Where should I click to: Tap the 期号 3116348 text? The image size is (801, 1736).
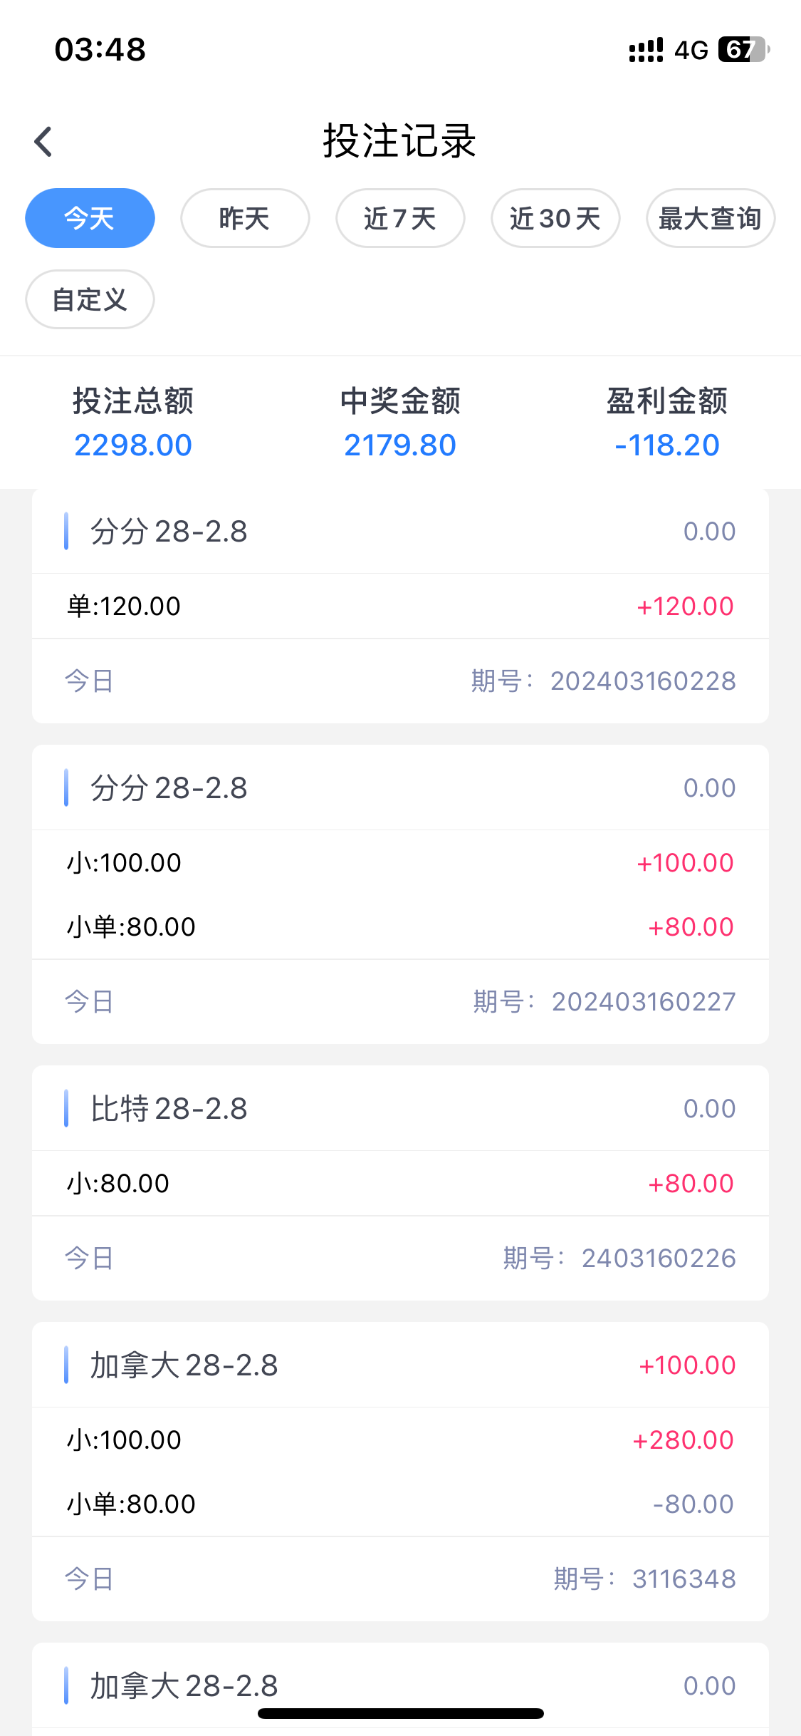coord(644,1579)
